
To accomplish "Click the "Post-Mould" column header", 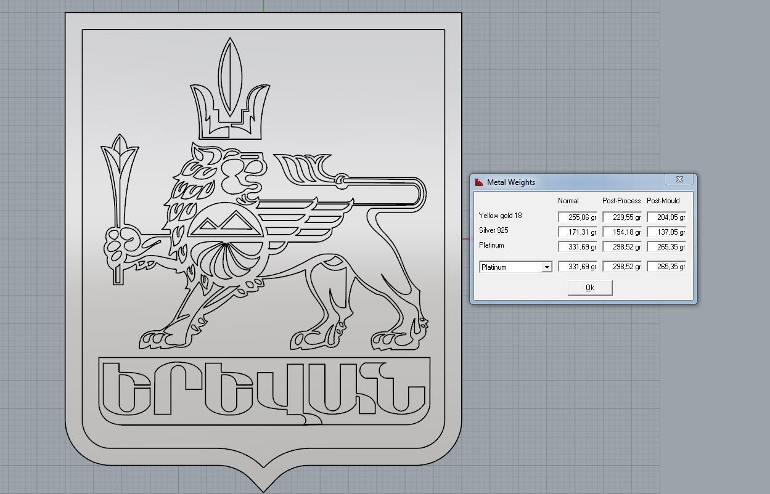I will (663, 201).
